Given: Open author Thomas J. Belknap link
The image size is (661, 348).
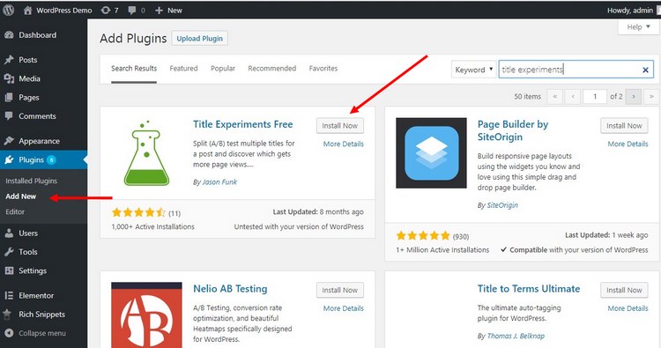Looking at the screenshot, I should (516, 336).
